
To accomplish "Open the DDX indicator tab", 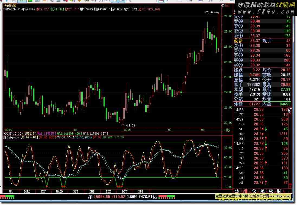I will (x=108, y=191).
